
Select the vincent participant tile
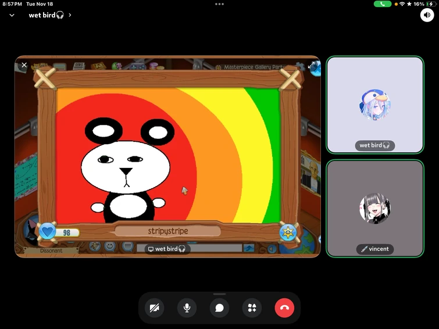[x=375, y=209]
